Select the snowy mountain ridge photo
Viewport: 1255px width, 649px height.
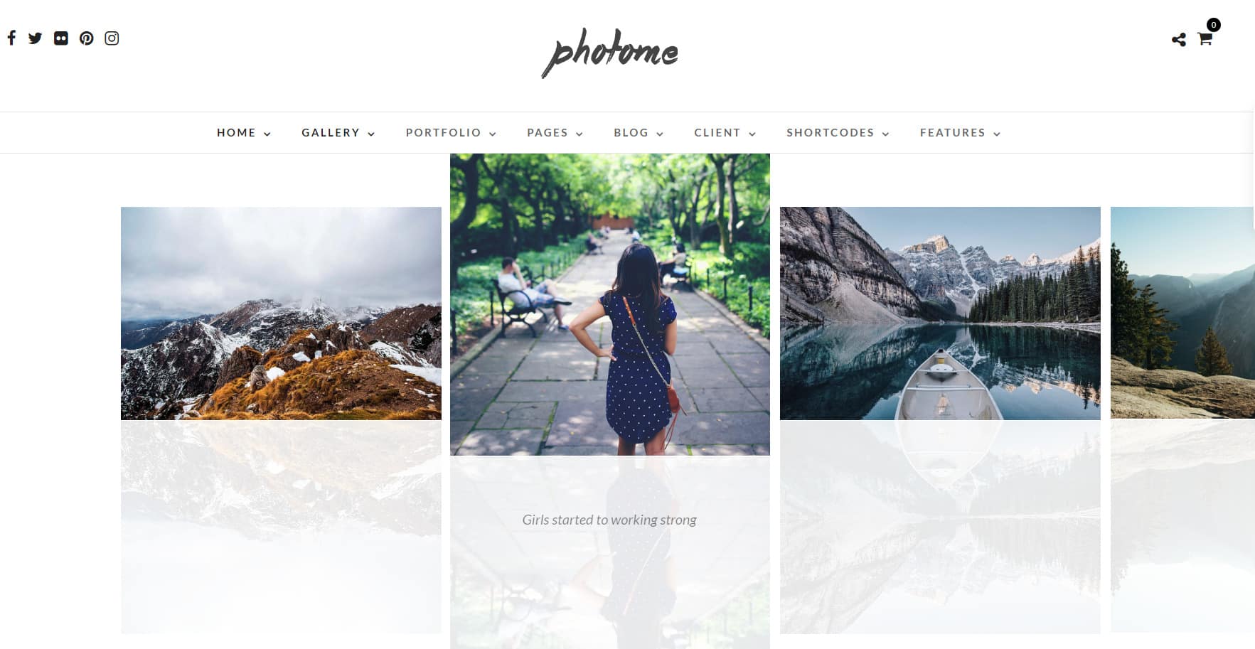click(x=281, y=313)
